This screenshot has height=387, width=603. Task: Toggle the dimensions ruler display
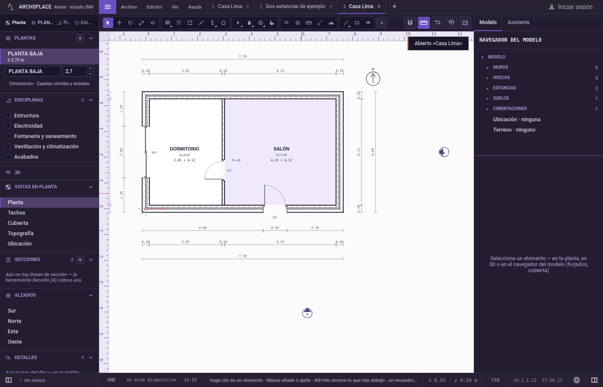point(424,22)
